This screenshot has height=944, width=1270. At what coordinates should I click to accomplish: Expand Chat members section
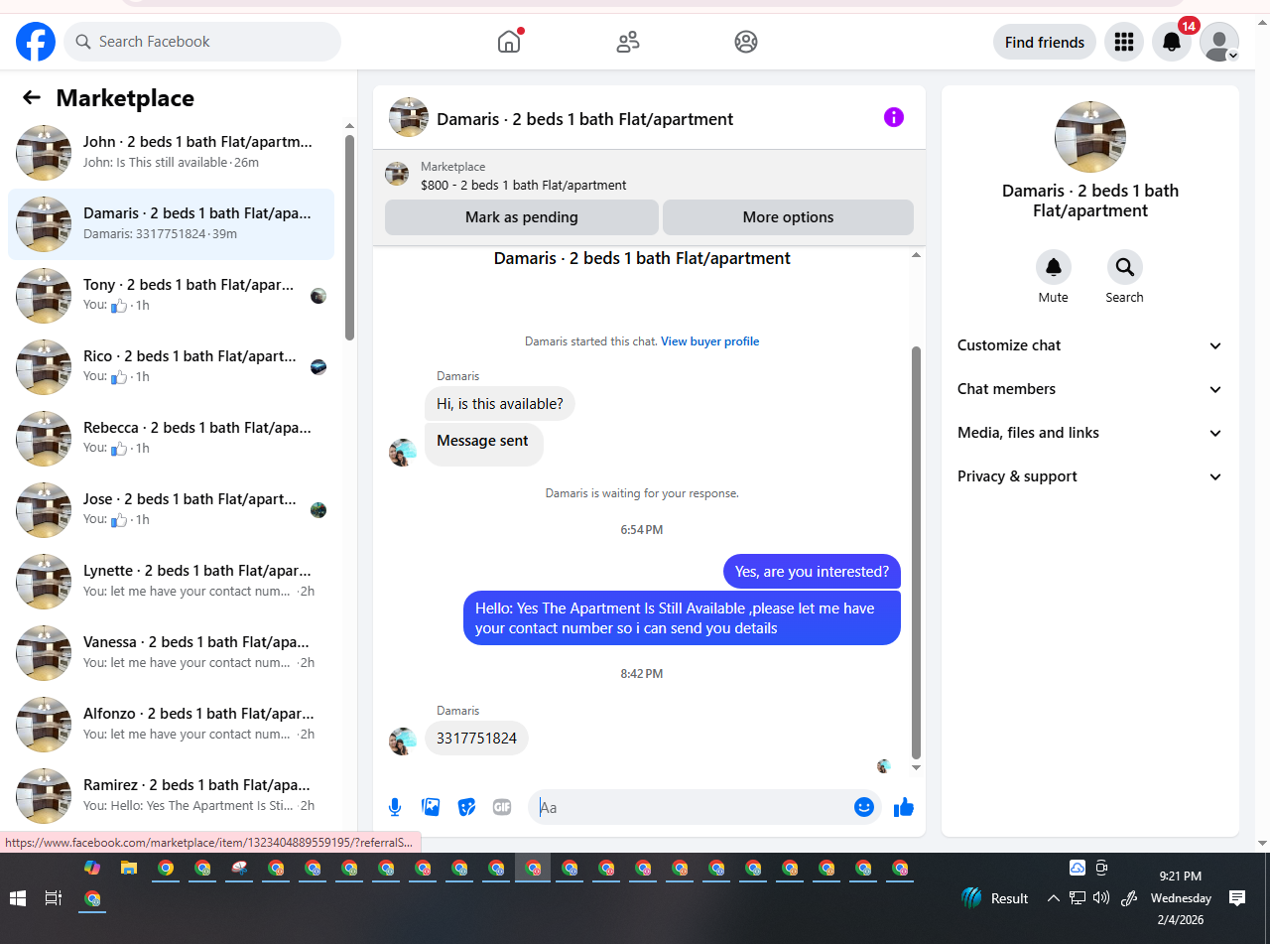1089,389
